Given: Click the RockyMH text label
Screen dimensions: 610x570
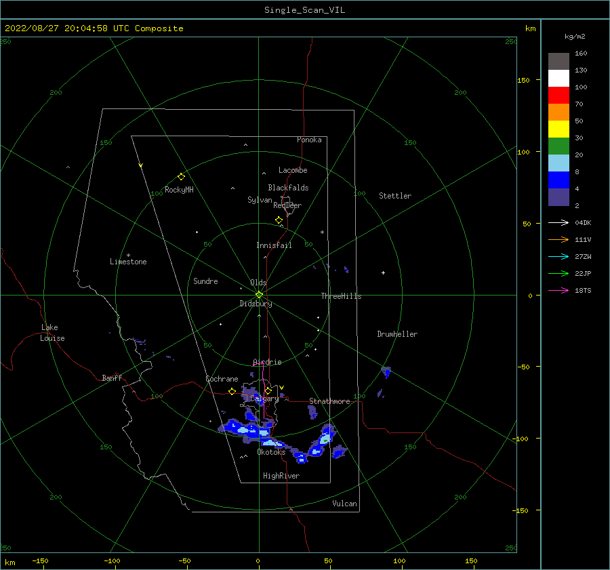Looking at the screenshot, I should point(179,190).
